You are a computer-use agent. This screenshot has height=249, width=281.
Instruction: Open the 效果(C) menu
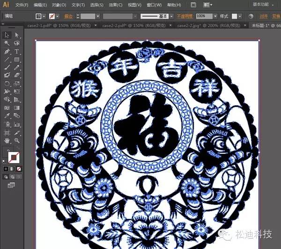tap(116, 5)
